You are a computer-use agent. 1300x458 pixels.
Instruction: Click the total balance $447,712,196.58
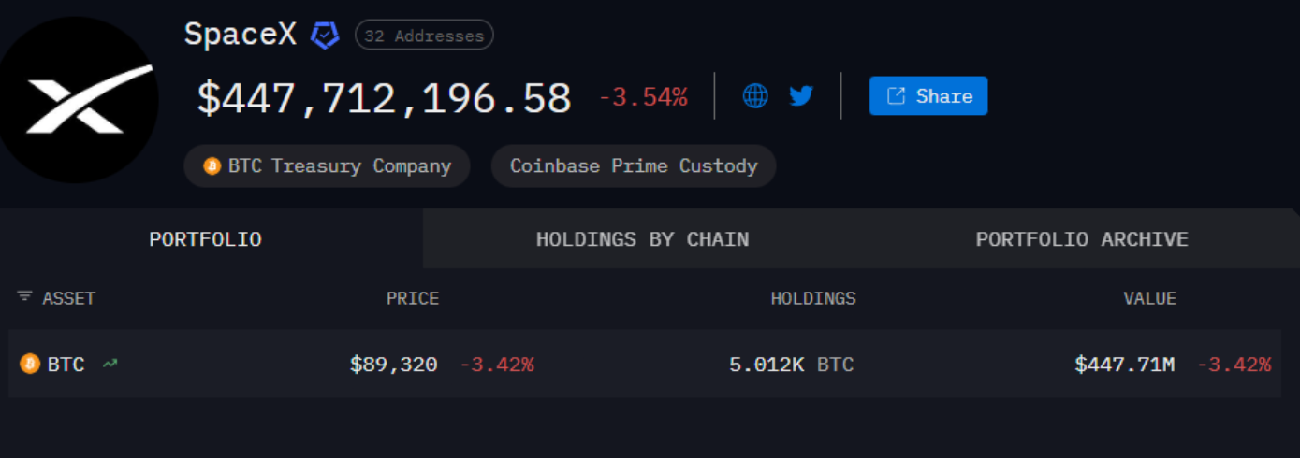(x=384, y=98)
